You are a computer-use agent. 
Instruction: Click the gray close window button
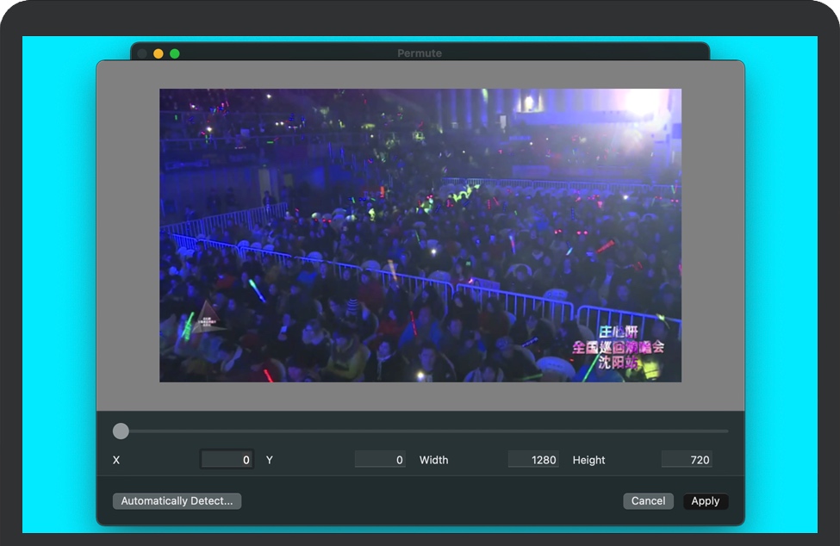tap(142, 53)
